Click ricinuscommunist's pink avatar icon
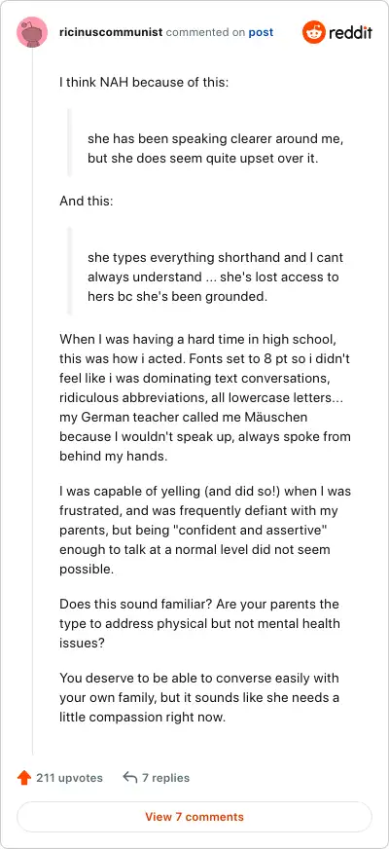389x849 pixels. point(32,32)
